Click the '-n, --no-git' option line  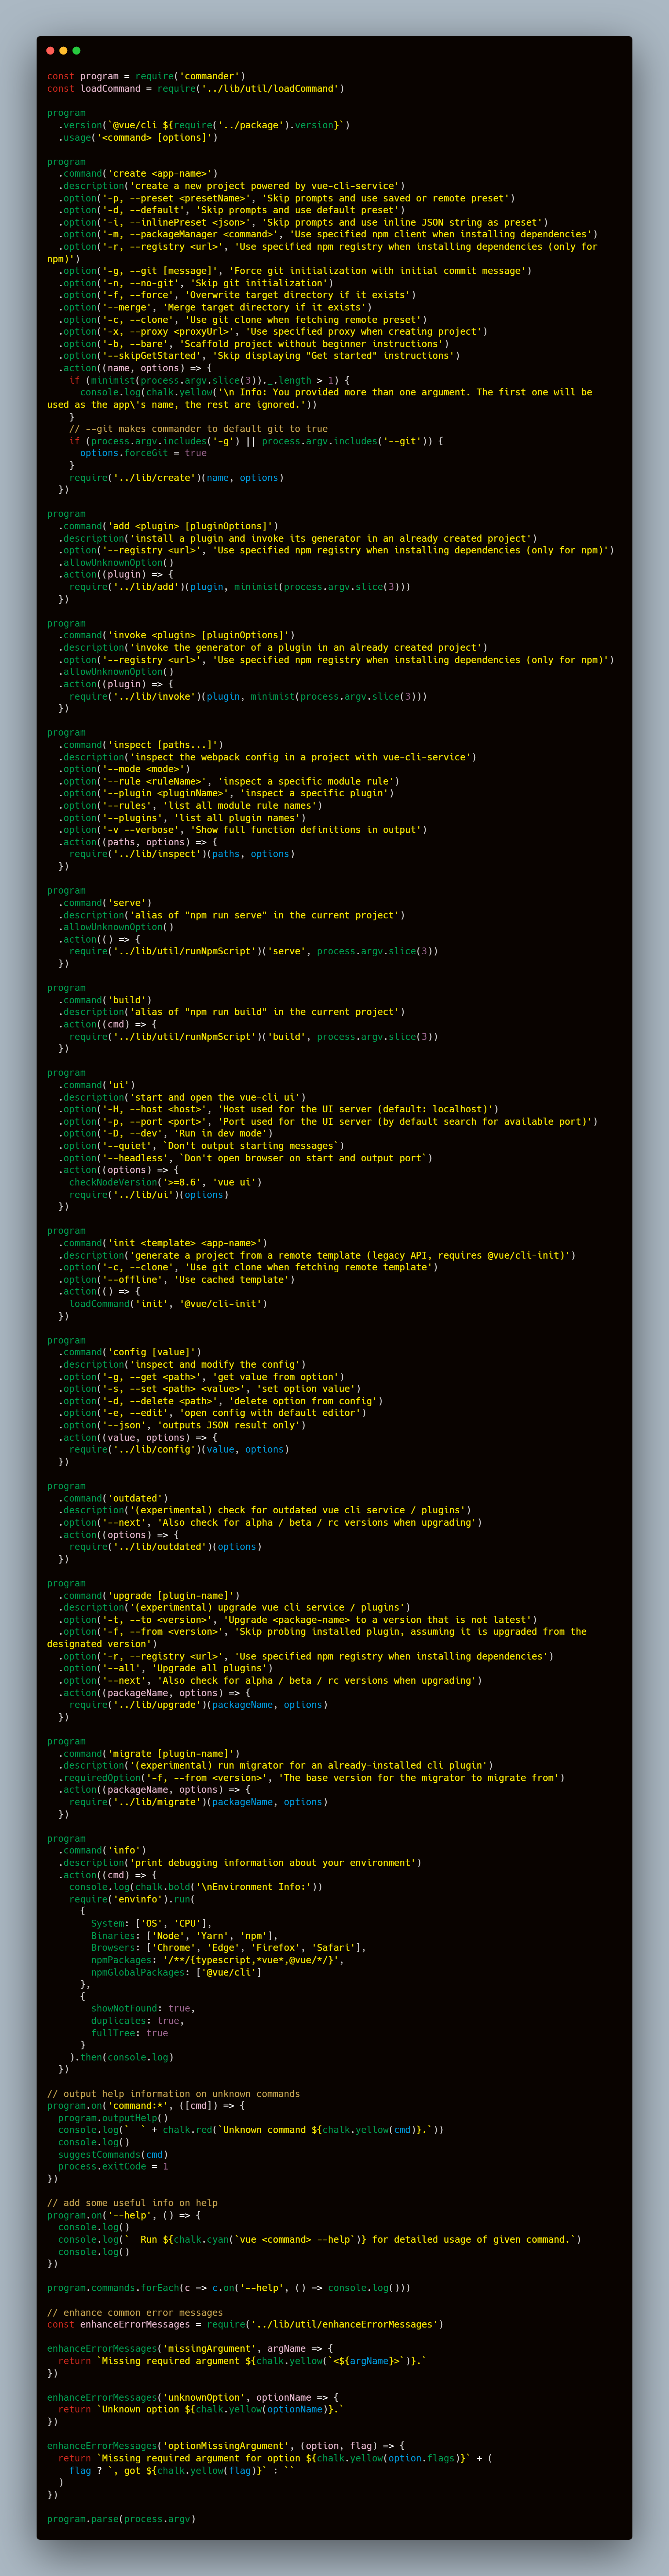click(196, 283)
